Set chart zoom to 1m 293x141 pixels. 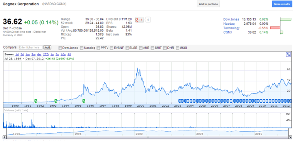(x=28, y=54)
